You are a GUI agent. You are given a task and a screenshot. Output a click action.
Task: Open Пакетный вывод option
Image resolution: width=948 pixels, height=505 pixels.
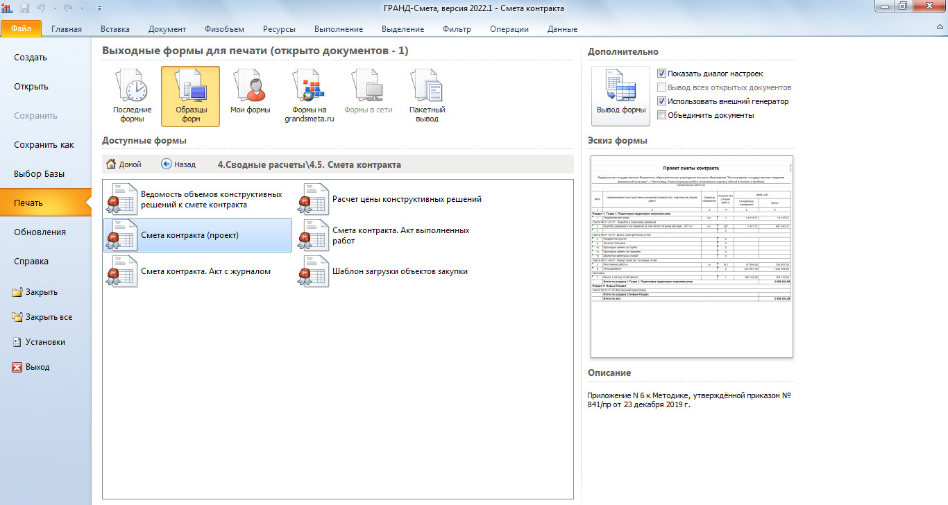tap(428, 96)
